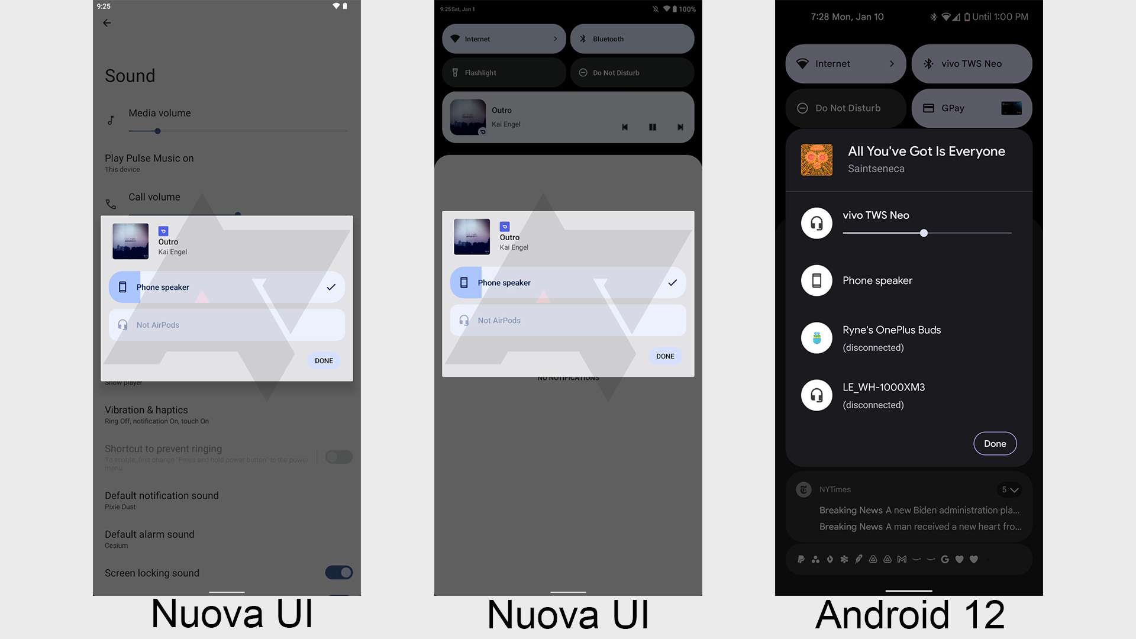
Task: Expand Bluetooth connection details
Action: click(974, 62)
